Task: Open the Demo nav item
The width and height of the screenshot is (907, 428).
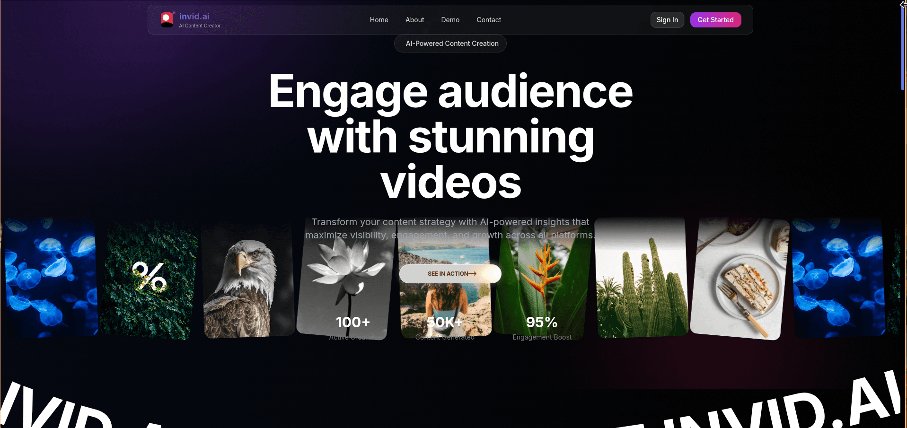Action: (x=450, y=20)
